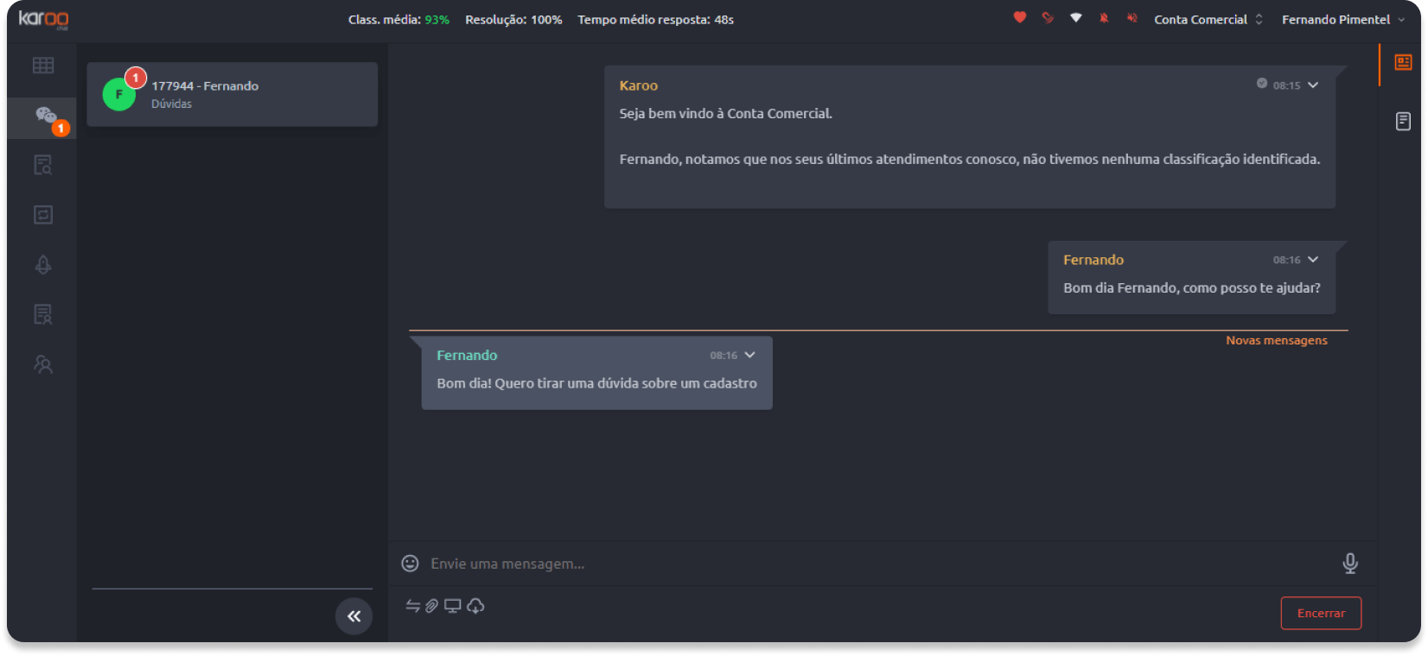Start voice recording with microphone icon
The width and height of the screenshot is (1428, 656).
tap(1350, 564)
